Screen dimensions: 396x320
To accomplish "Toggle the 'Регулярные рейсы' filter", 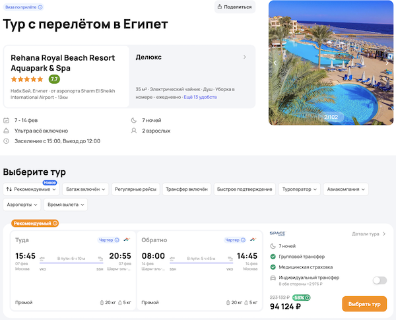I will click(137, 189).
